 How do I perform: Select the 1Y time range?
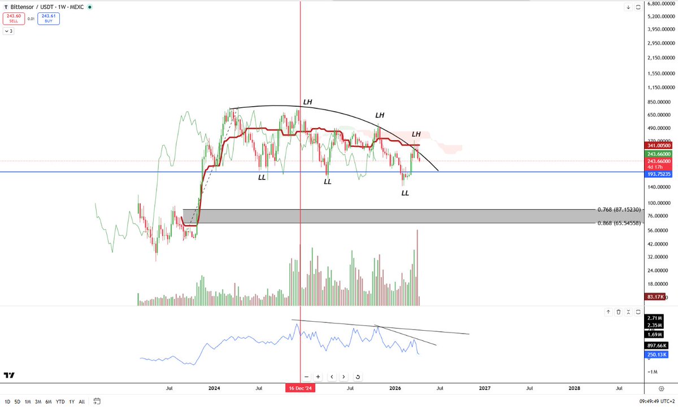[x=72, y=401]
